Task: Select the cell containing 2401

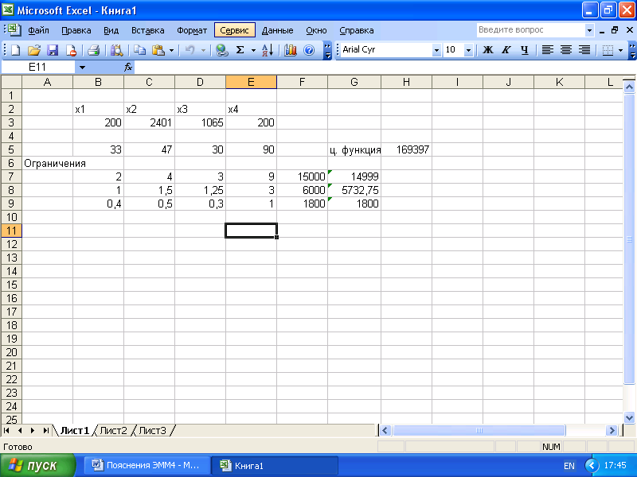Action: click(149, 122)
